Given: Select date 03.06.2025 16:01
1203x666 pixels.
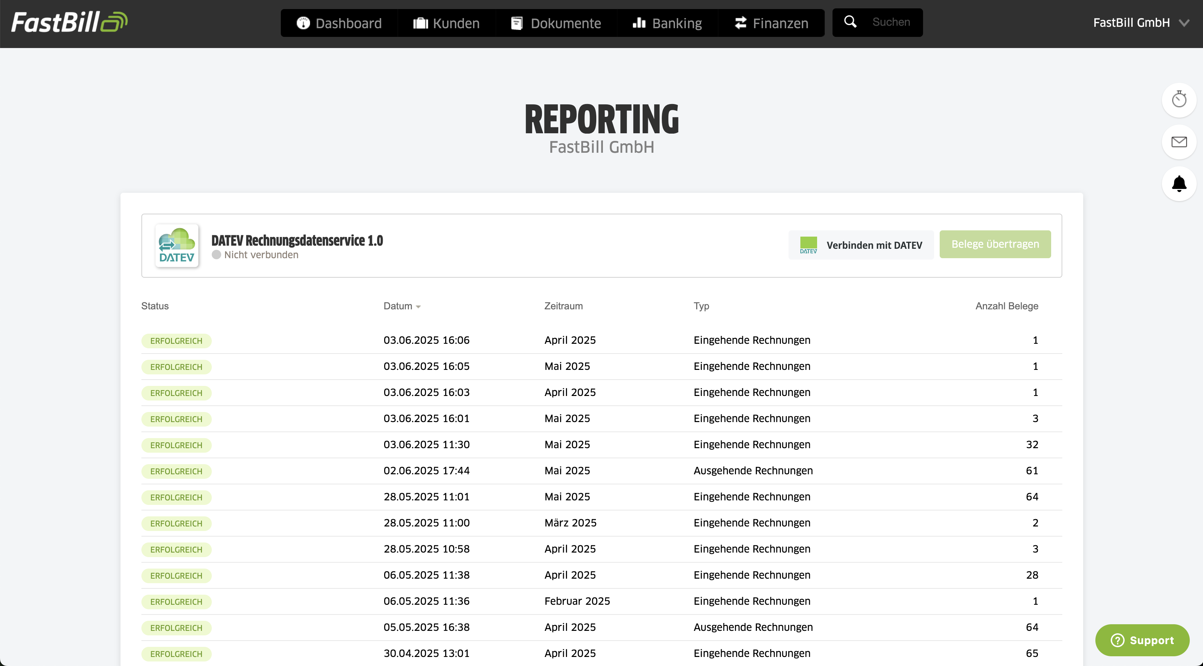Looking at the screenshot, I should [426, 419].
